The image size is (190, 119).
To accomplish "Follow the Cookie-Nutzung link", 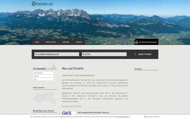I will tap(123, 117).
